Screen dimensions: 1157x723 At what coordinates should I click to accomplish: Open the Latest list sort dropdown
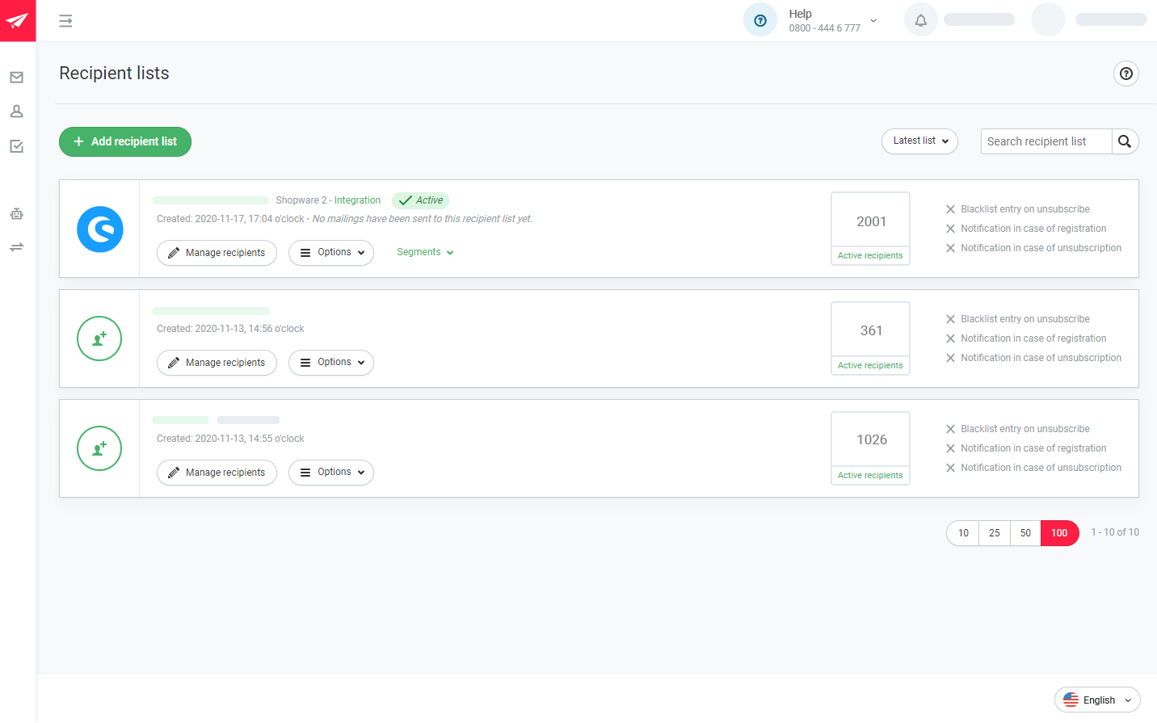coord(919,141)
